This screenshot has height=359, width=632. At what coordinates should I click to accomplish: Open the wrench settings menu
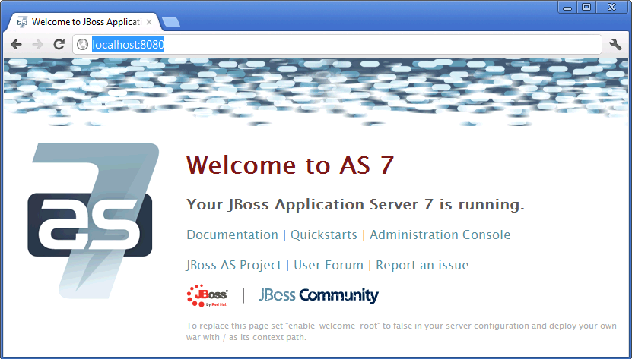[615, 45]
